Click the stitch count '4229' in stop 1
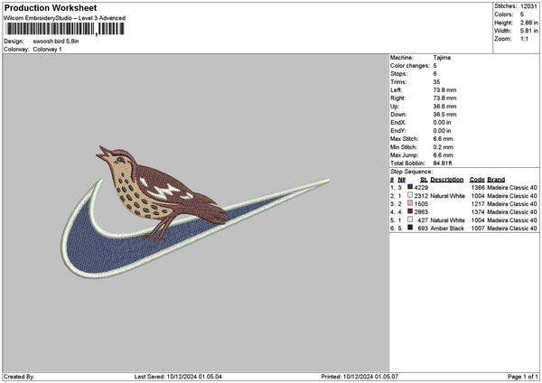This screenshot has width=542, height=383. (421, 188)
